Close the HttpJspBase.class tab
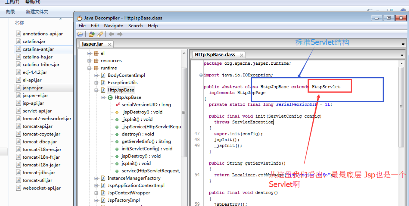The height and width of the screenshot is (206, 409). click(x=241, y=55)
